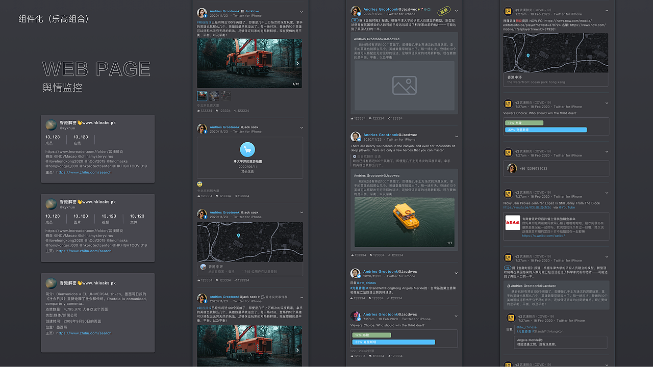Click the 图片 stat in second profile card
Screen dimensions: 653x367
(x=81, y=219)
